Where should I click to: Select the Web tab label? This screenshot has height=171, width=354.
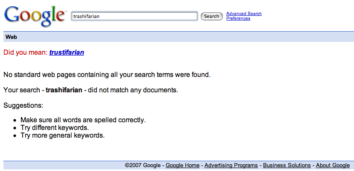[11, 37]
